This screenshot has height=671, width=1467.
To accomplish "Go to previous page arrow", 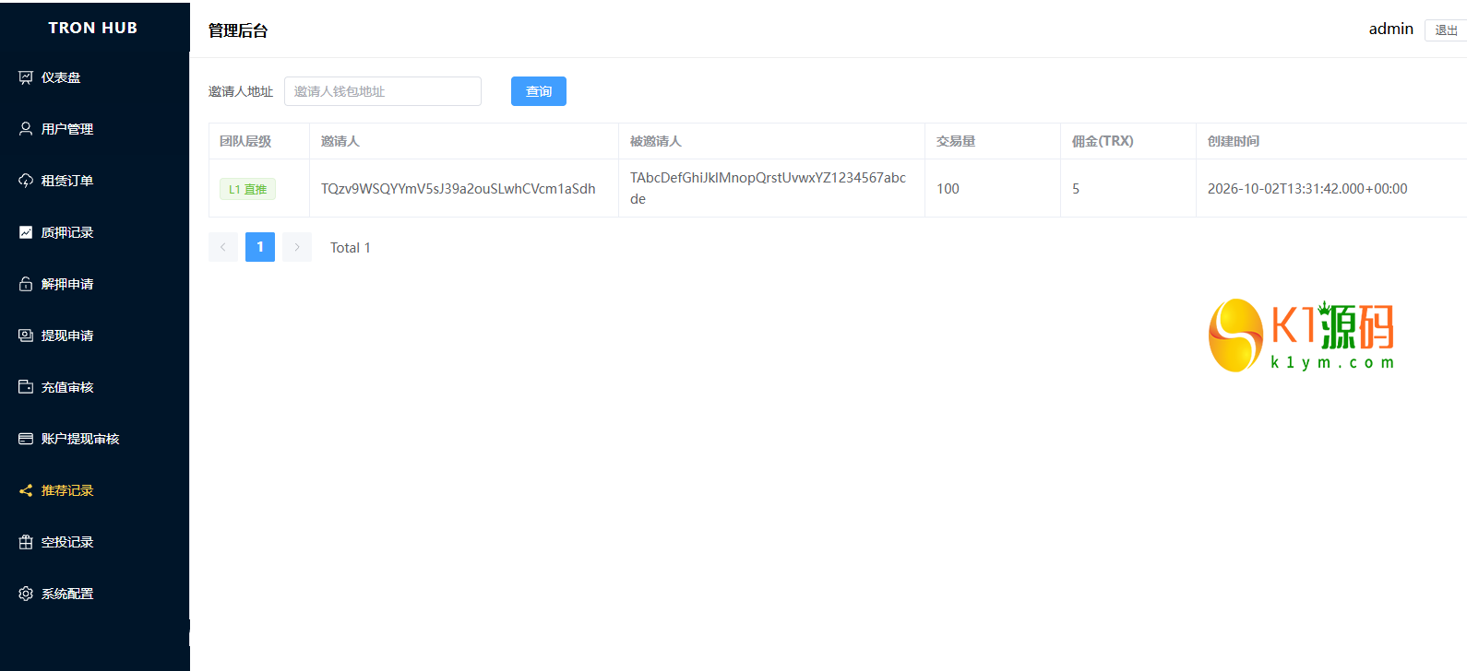I will (x=223, y=247).
